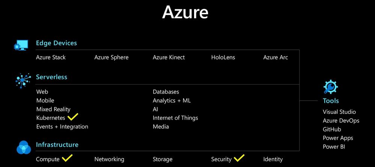The width and height of the screenshot is (375, 167).
Task: Click the Infrastructure overlapping circles icon
Action: click(24, 147)
